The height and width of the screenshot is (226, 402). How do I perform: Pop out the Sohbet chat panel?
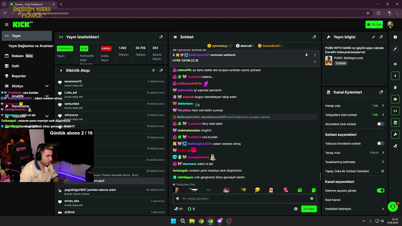(314, 37)
